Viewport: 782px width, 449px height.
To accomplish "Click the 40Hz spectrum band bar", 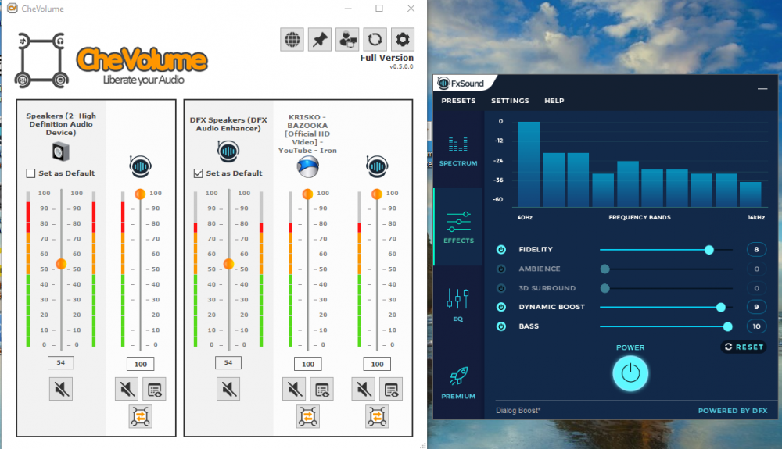I will point(529,164).
